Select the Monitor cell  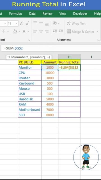click(x=30, y=67)
